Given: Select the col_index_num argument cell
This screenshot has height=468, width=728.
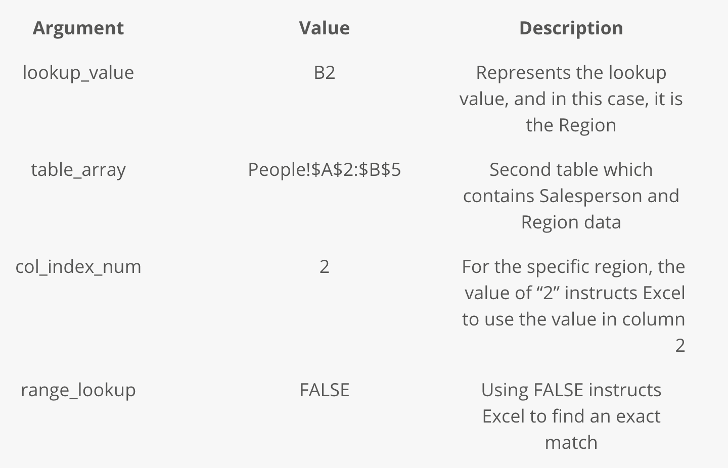Looking at the screenshot, I should pyautogui.click(x=78, y=267).
